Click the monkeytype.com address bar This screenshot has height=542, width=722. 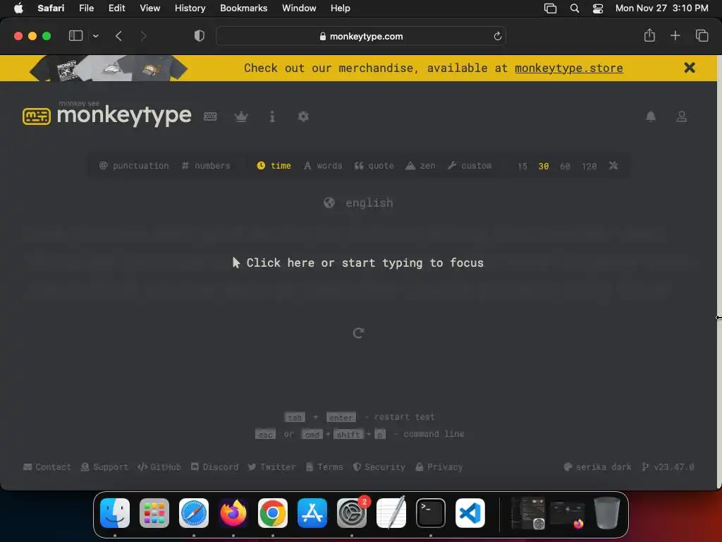coord(361,36)
